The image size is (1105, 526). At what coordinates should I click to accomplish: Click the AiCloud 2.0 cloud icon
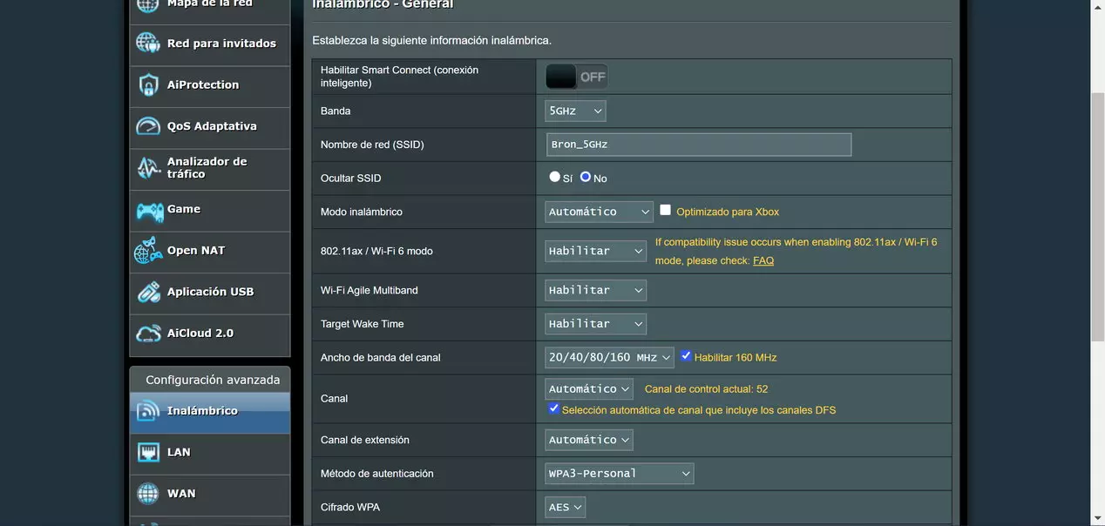click(x=148, y=334)
